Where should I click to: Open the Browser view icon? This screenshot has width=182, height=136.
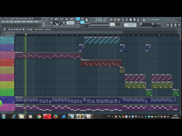[123, 20]
